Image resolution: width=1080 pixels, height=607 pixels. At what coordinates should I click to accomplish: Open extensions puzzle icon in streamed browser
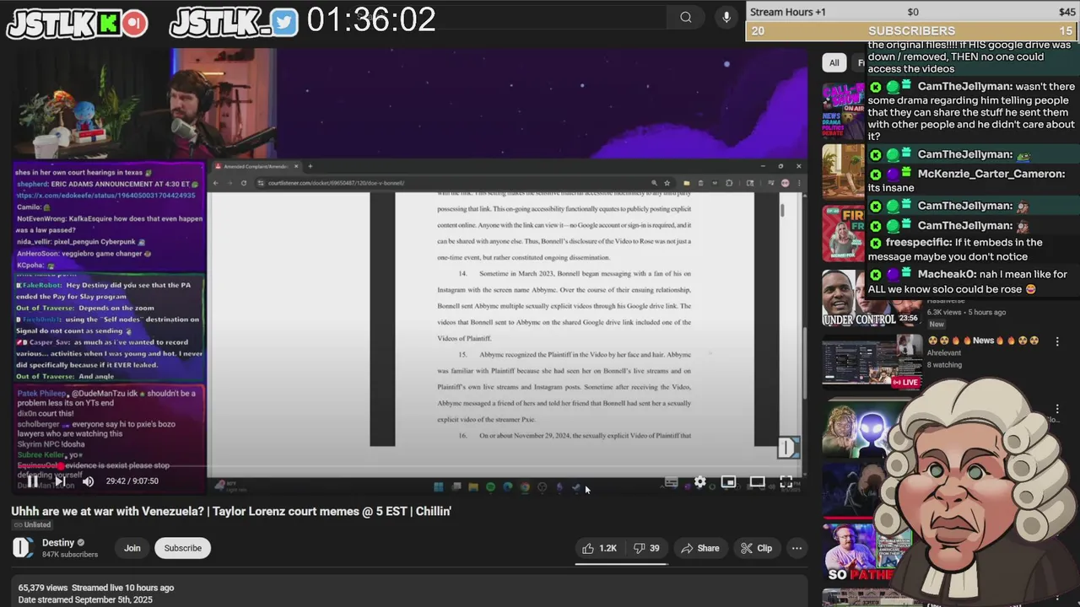729,183
